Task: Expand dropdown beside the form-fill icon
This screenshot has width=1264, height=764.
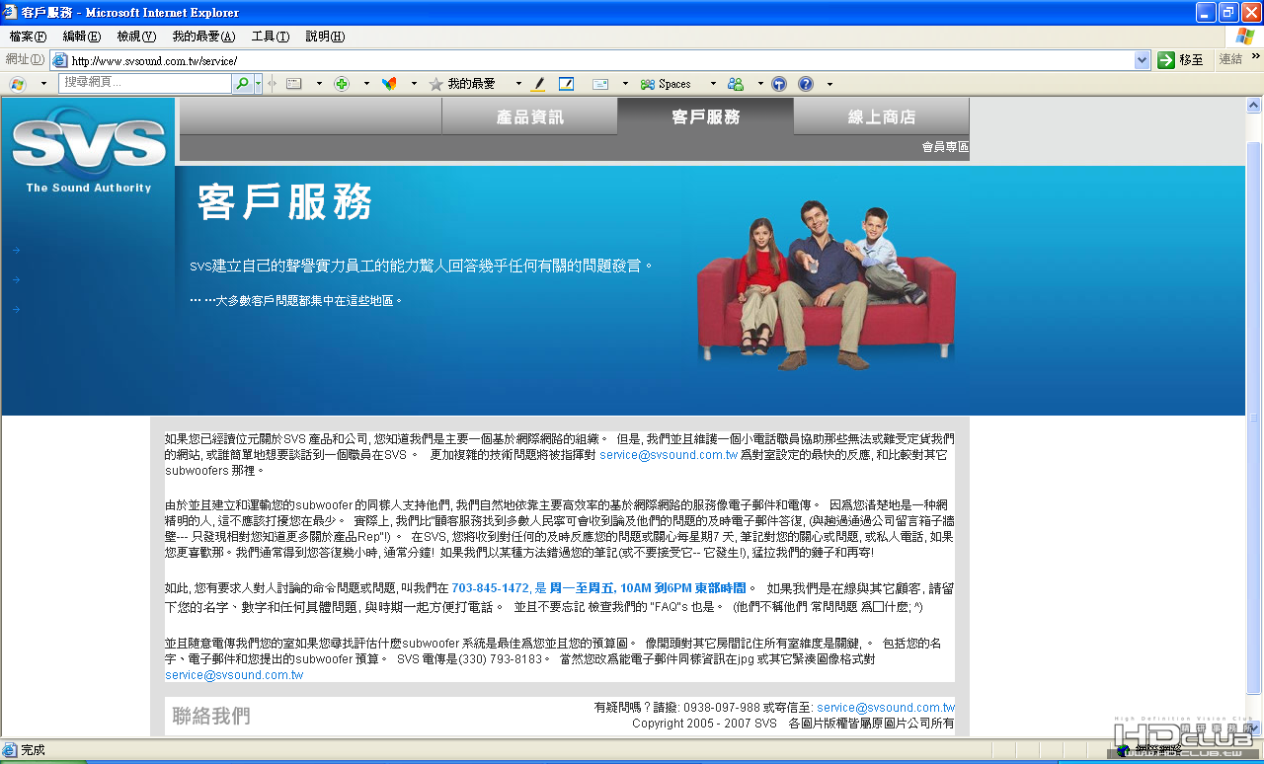Action: click(x=319, y=84)
